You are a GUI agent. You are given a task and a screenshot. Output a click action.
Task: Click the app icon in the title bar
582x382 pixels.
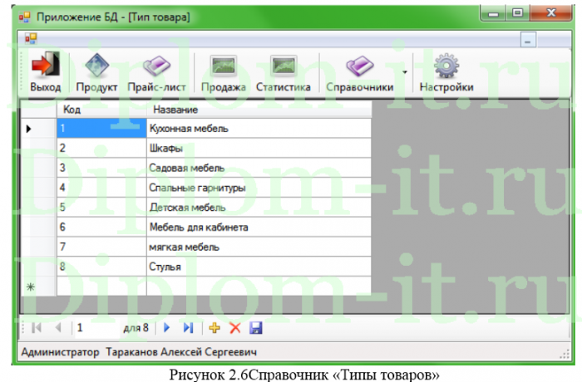[24, 17]
